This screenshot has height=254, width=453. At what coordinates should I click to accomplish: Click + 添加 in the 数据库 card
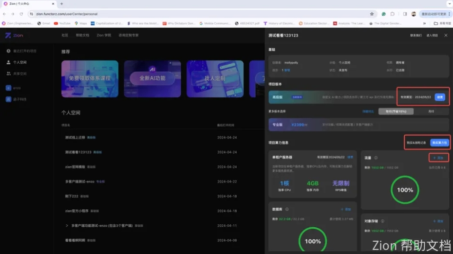point(345,209)
